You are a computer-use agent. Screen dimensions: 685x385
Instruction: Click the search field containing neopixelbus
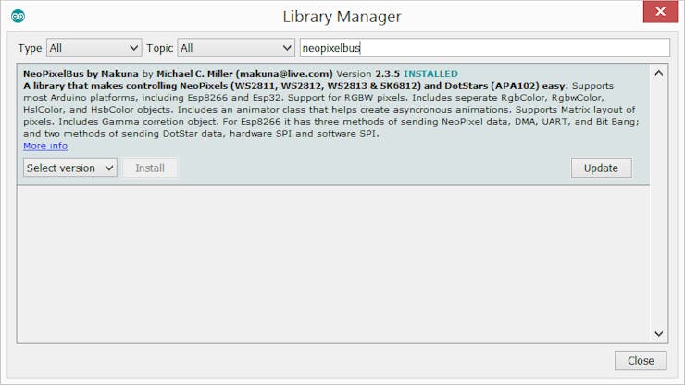click(484, 48)
